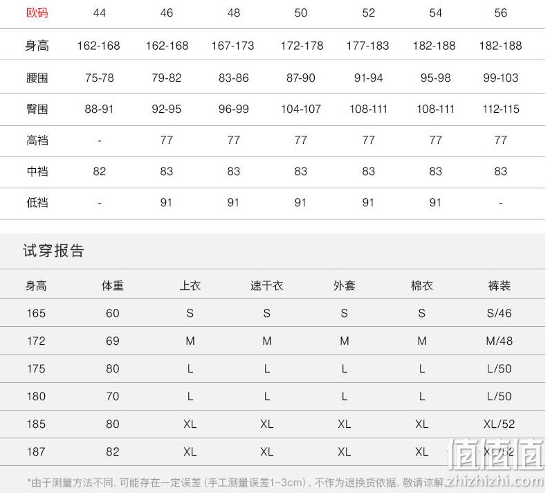Viewport: 550px width, 493px height.
Task: Click weight 60 in fitting report
Action: tap(113, 313)
